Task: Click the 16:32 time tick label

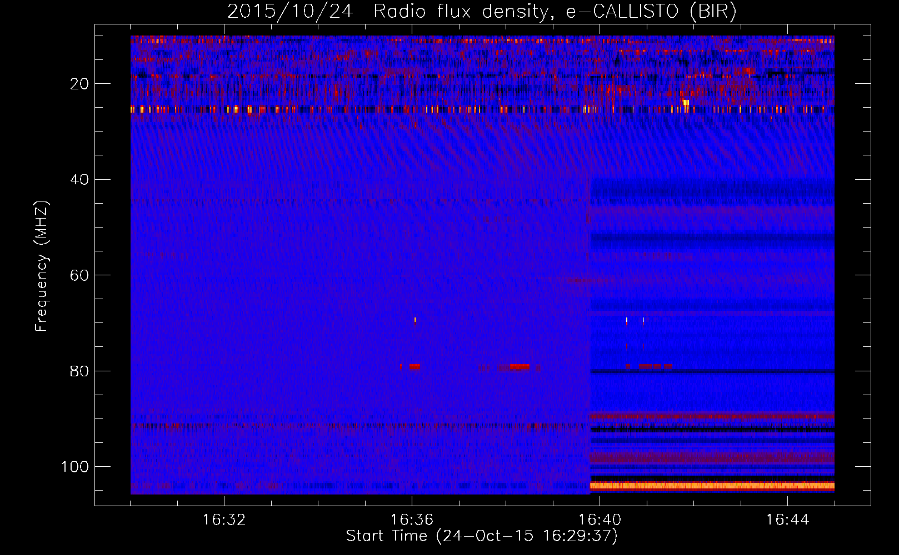Action: coord(224,520)
